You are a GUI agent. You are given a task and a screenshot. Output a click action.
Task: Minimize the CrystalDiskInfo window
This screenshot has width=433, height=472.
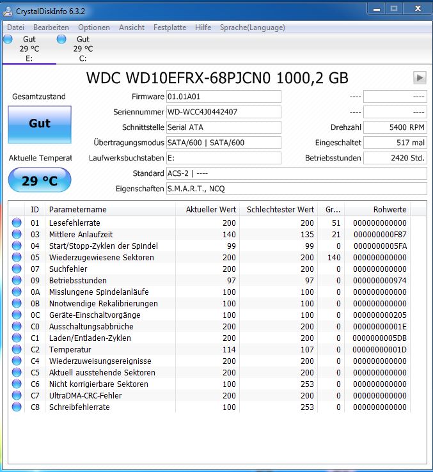coord(376,9)
